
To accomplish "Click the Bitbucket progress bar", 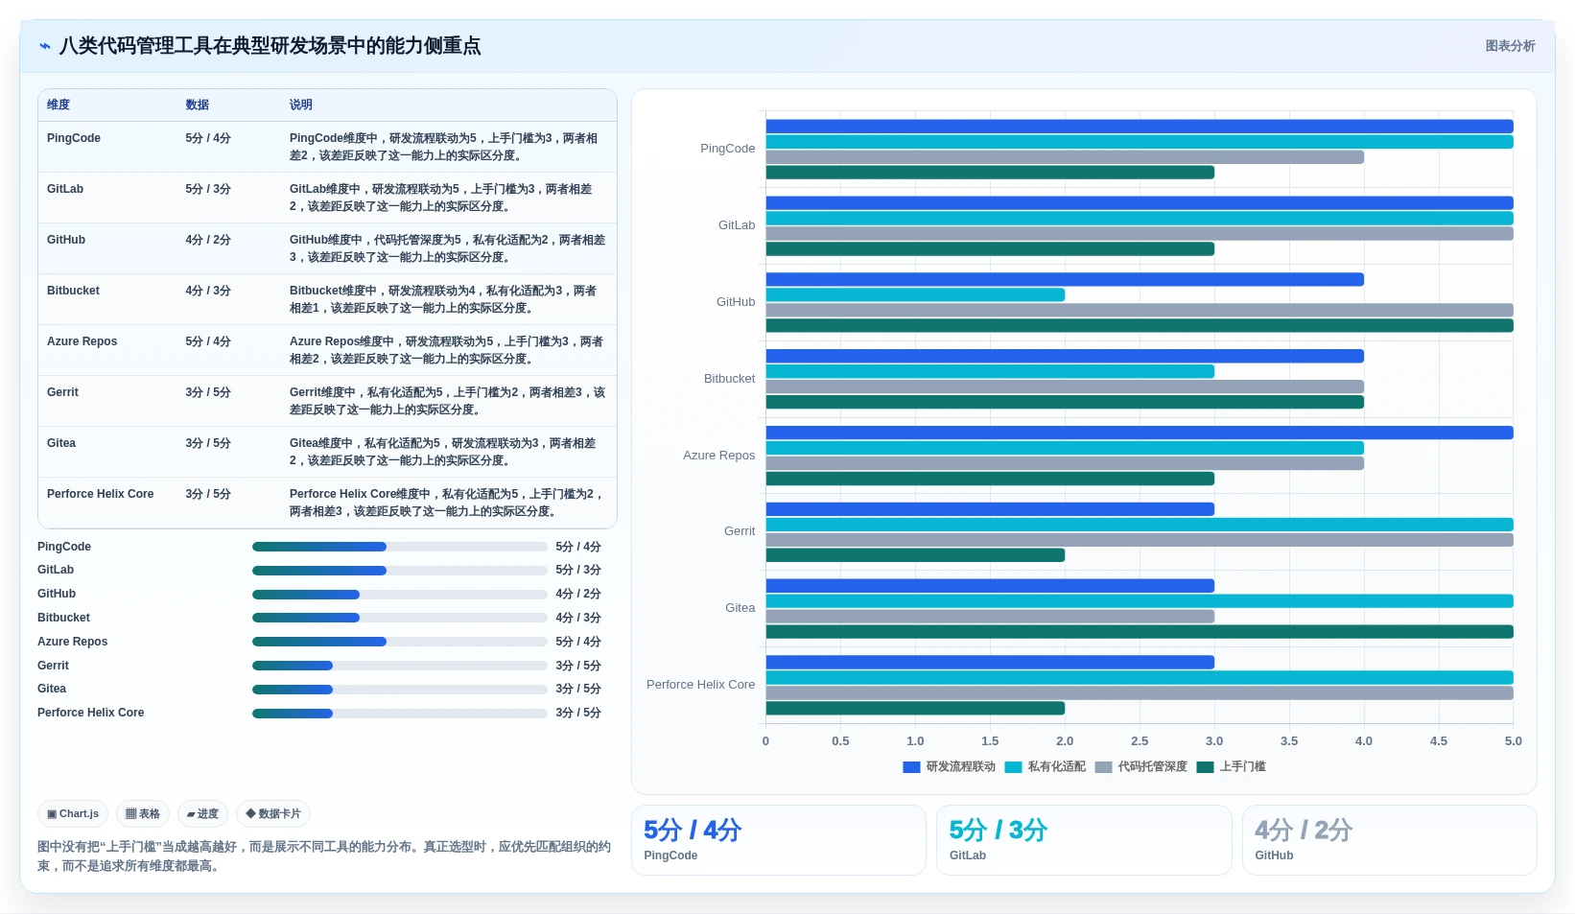I will coord(400,618).
